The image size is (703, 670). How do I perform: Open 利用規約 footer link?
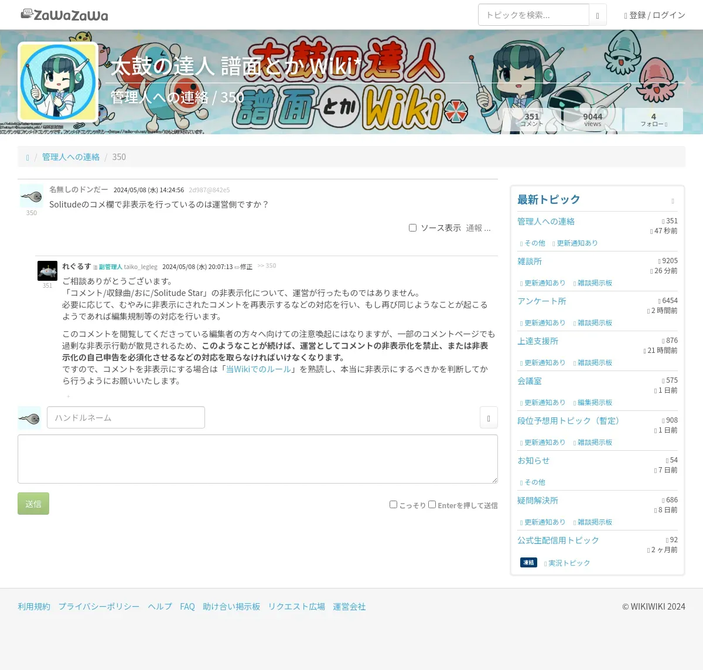click(34, 607)
